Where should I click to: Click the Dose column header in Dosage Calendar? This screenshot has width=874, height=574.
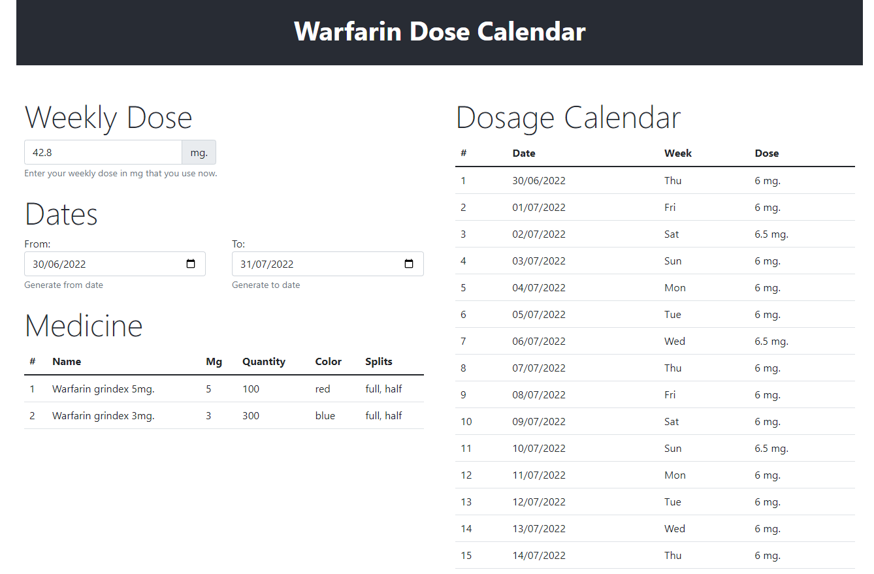pyautogui.click(x=767, y=153)
